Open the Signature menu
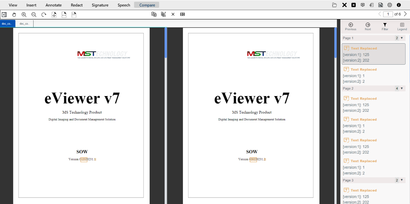The image size is (410, 204). point(100,5)
